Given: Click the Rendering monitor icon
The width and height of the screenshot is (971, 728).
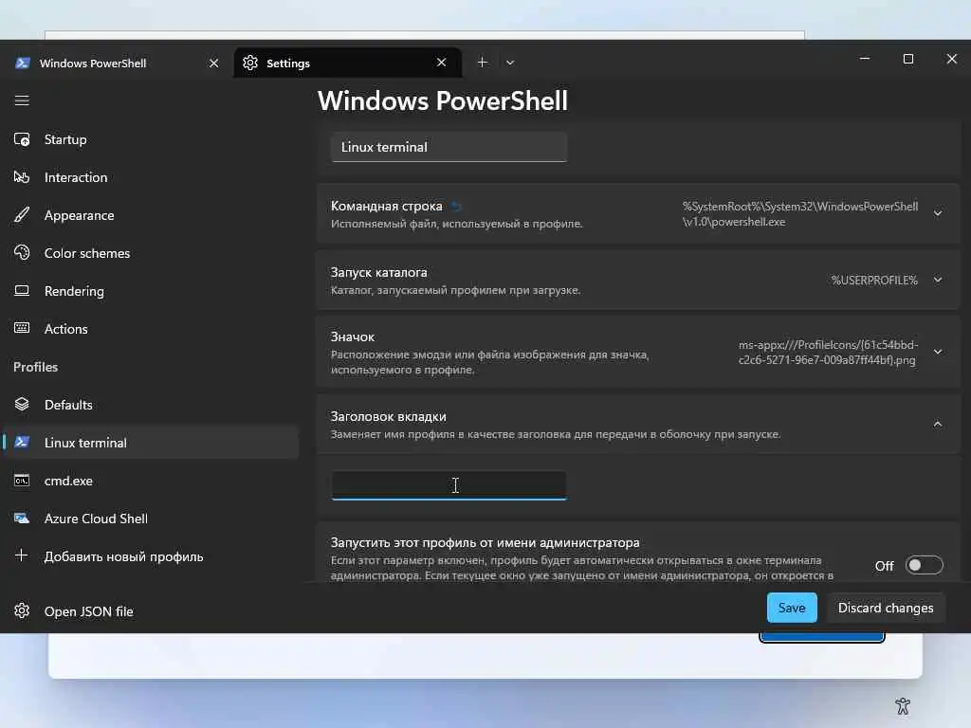Looking at the screenshot, I should tap(22, 290).
